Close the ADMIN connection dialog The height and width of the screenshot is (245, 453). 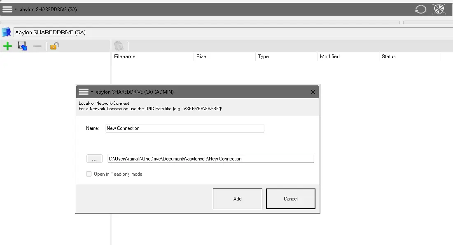click(x=313, y=92)
